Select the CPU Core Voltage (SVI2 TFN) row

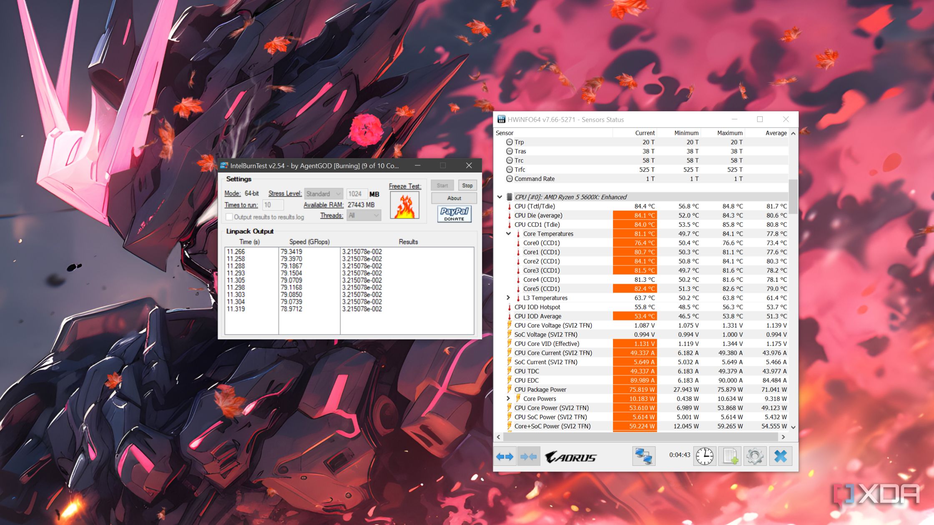641,325
